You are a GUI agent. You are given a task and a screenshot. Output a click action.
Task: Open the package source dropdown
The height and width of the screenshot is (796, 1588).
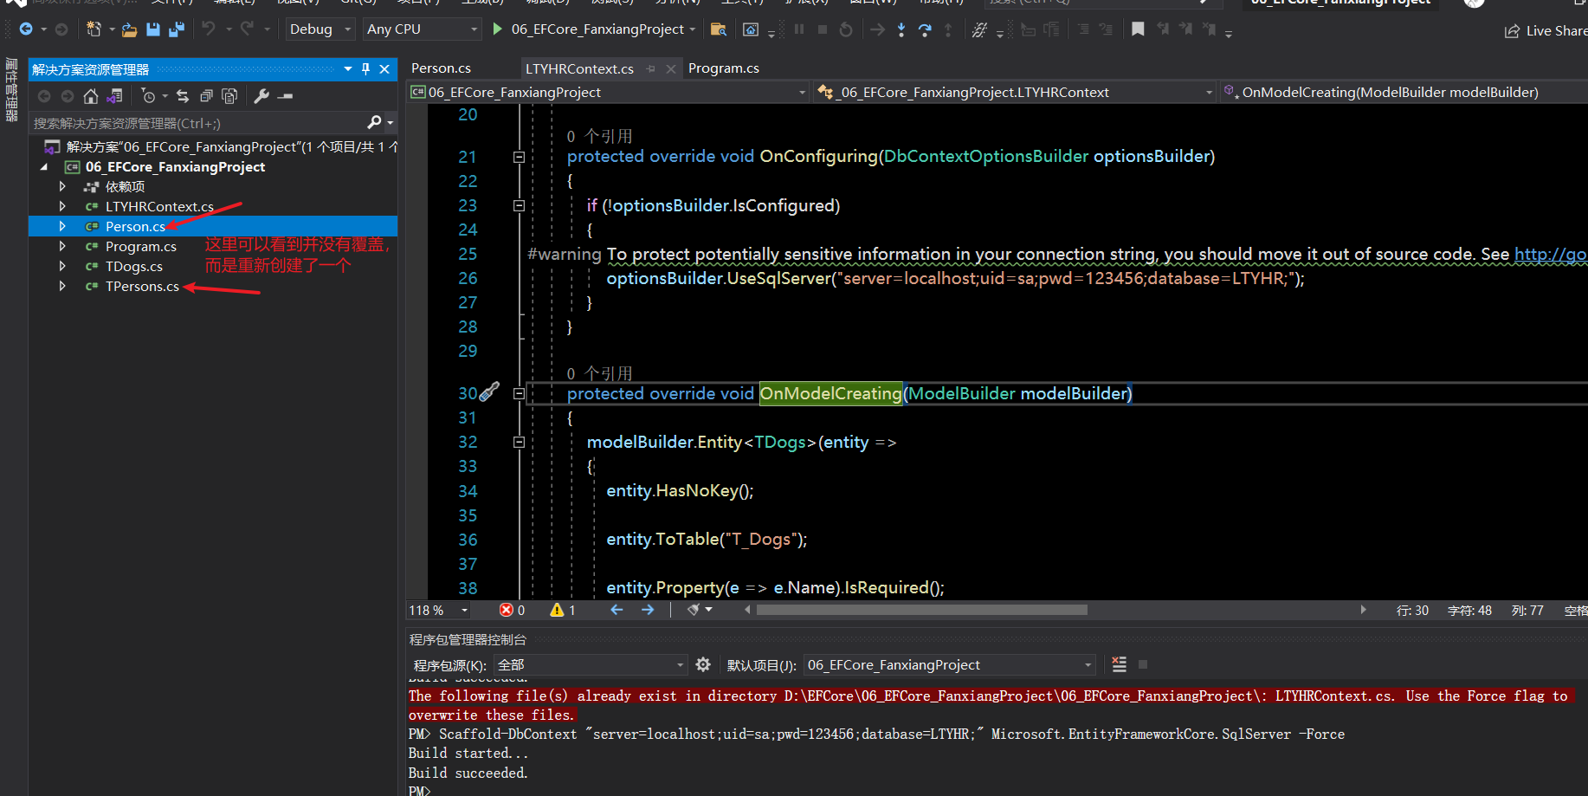(x=591, y=664)
